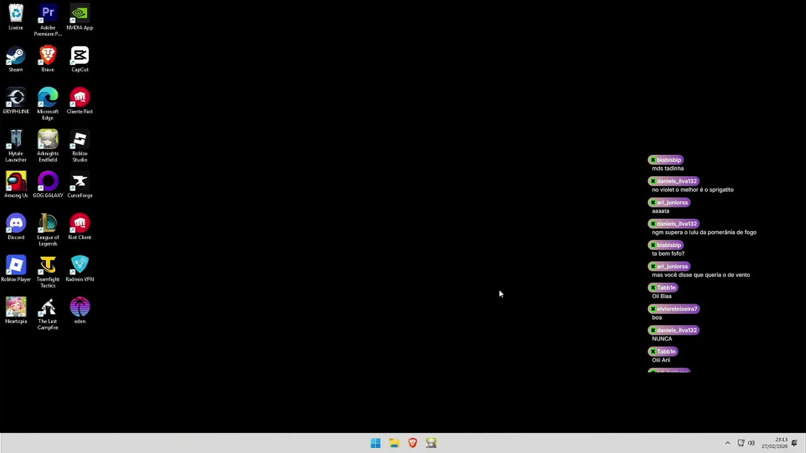This screenshot has width=806, height=453.
Task: Open the network status tray icon
Action: point(741,443)
